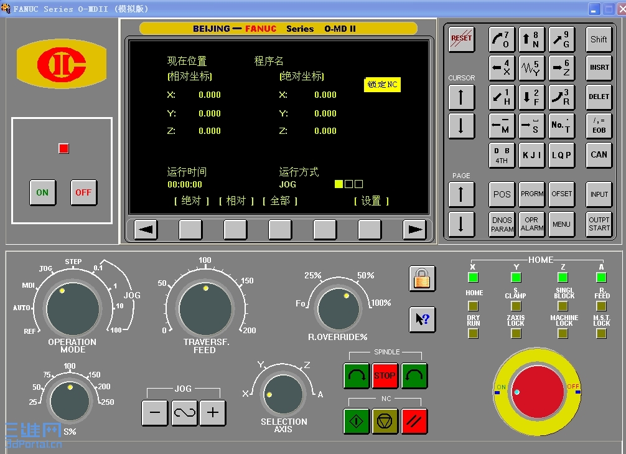Click the OPERATION MODE rotary knob
Screen dimensions: 626x454
73,309
